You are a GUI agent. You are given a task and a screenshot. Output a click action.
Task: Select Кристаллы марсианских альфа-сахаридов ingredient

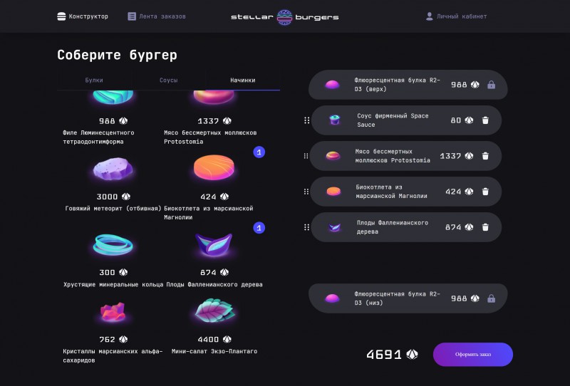[x=113, y=330]
